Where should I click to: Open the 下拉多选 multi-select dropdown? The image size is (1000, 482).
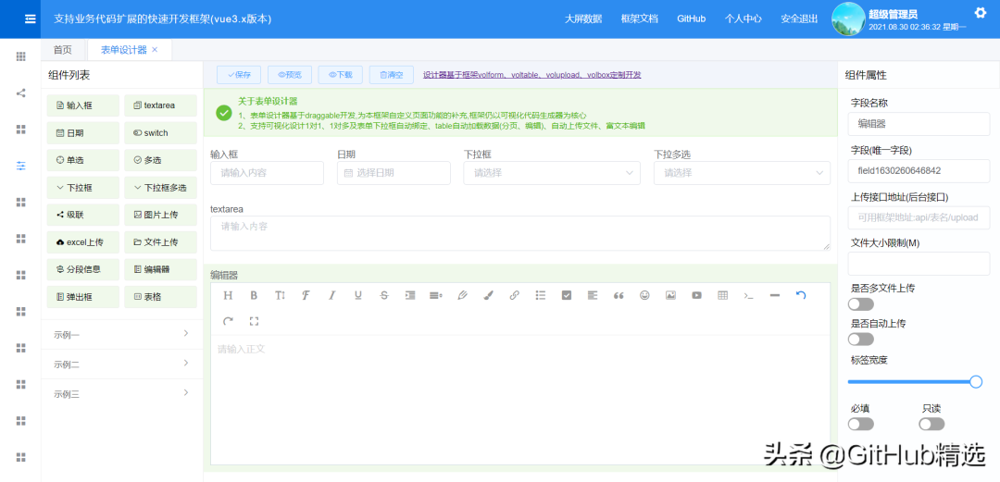tap(742, 173)
